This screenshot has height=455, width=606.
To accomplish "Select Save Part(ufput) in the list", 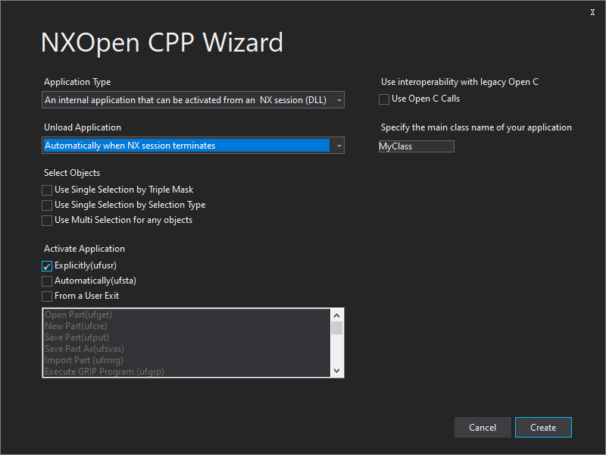I will click(187, 337).
